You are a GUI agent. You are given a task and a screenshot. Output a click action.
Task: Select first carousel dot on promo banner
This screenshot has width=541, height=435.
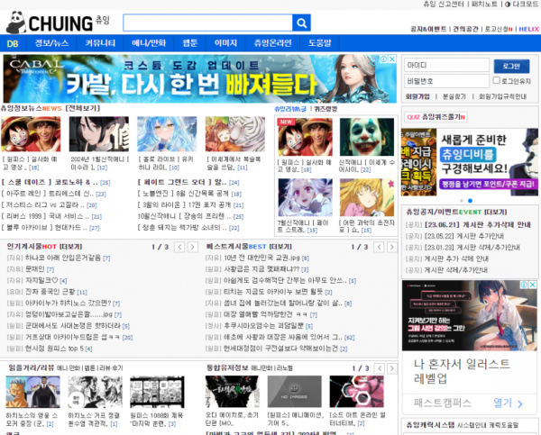[463, 200]
